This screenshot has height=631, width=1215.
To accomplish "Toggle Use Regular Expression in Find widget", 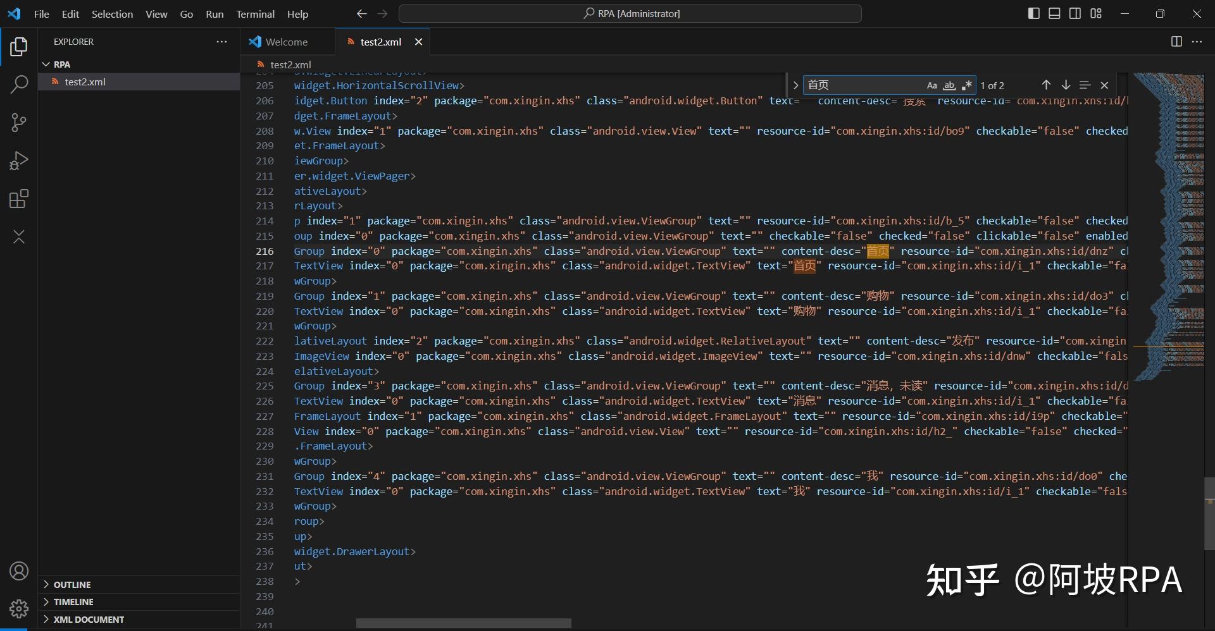I will tap(966, 85).
